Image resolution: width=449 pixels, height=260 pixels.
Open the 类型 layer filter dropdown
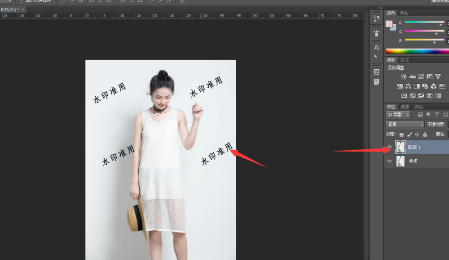tap(398, 115)
